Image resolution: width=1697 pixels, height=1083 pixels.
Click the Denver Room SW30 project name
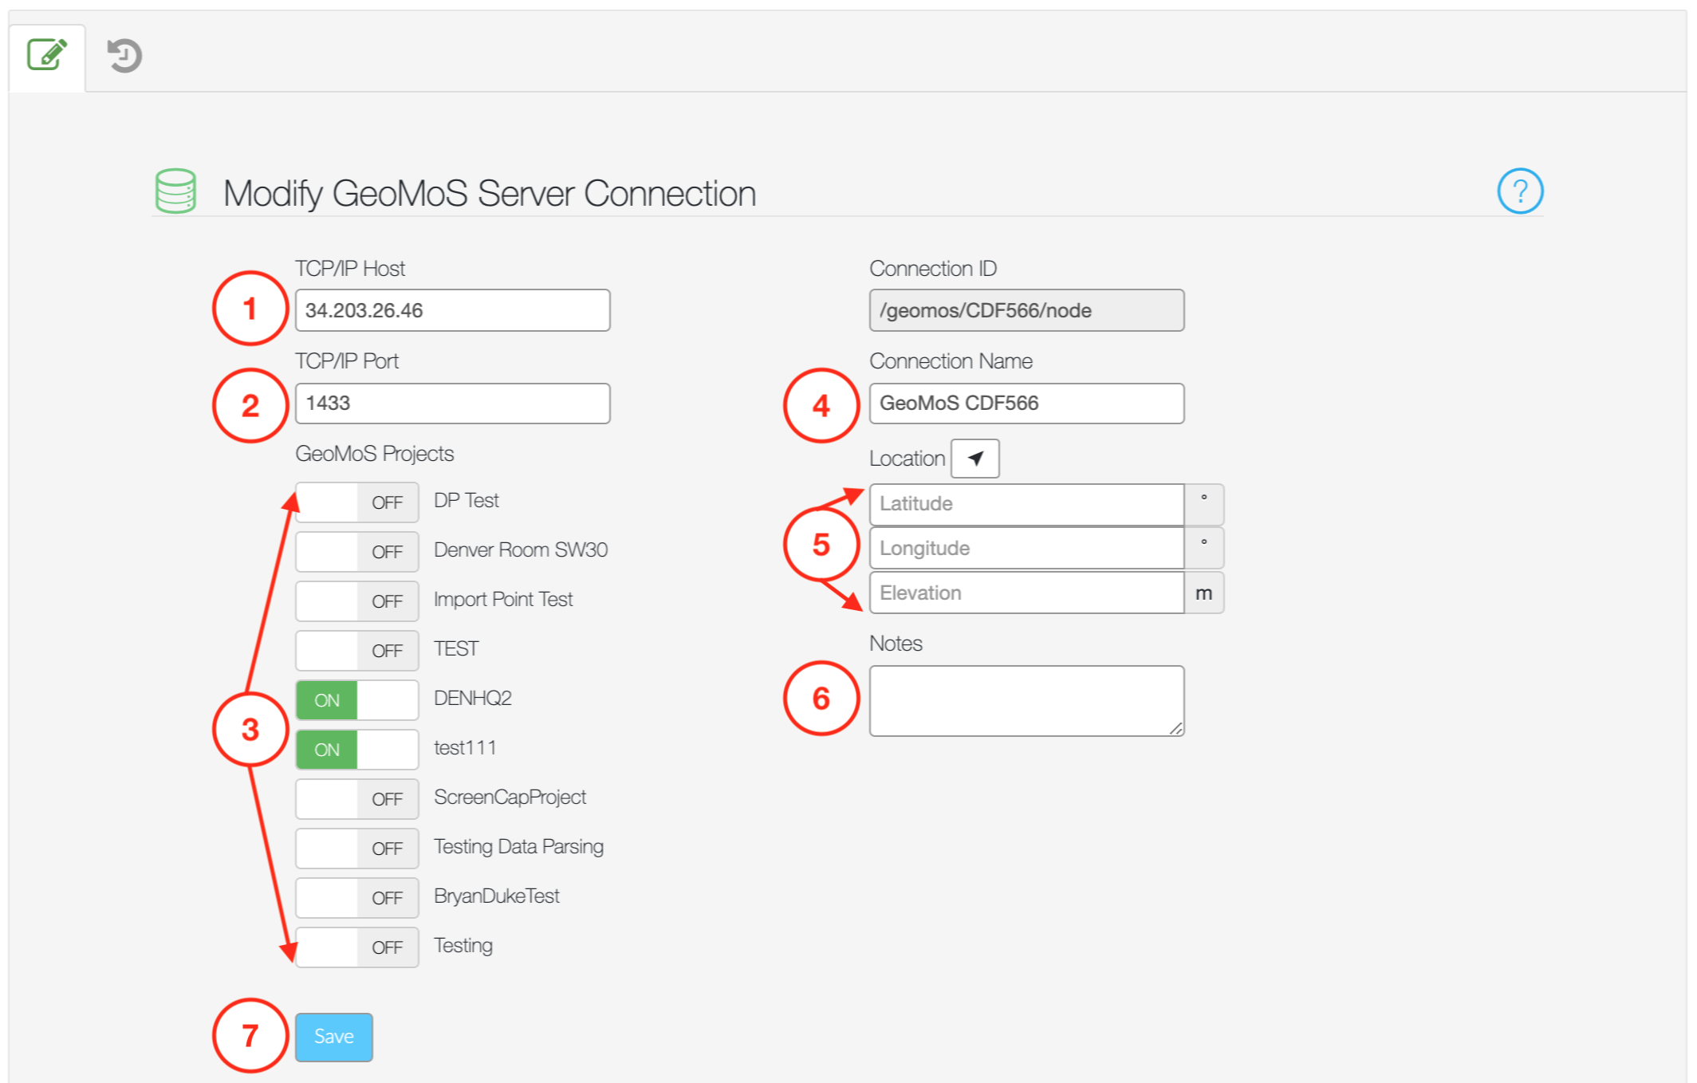click(x=521, y=550)
